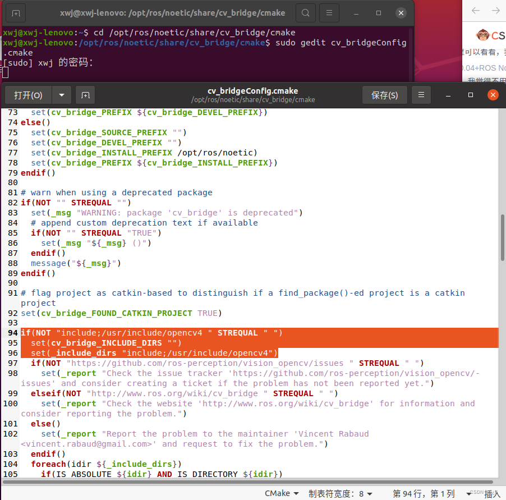Open the terminal search icon
The height and width of the screenshot is (500, 506).
(x=305, y=13)
